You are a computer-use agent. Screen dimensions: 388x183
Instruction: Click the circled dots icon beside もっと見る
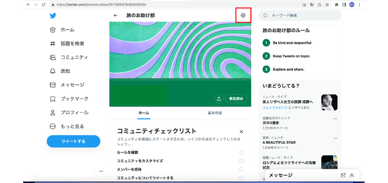[53, 127]
